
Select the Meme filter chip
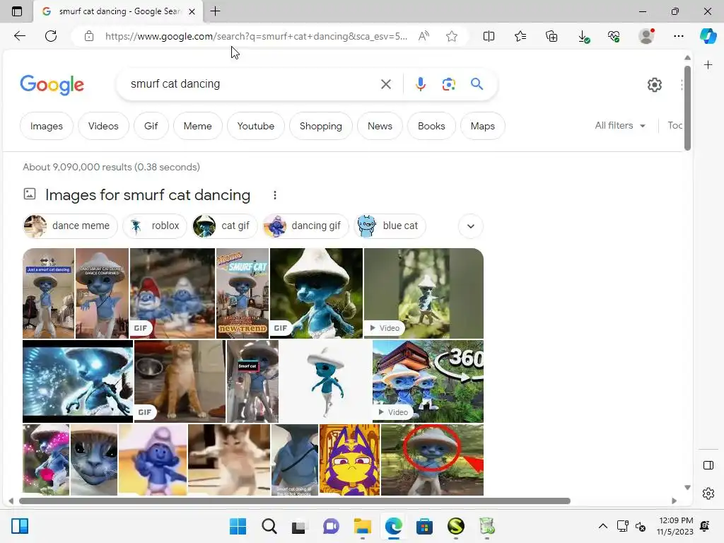point(198,126)
